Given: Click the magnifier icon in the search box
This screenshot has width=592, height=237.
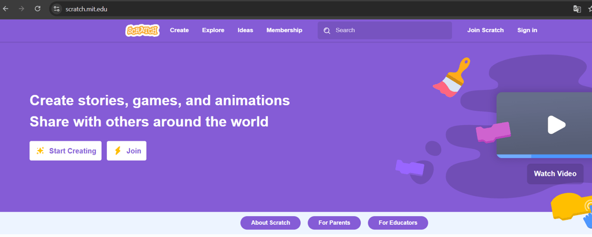Looking at the screenshot, I should 327,31.
